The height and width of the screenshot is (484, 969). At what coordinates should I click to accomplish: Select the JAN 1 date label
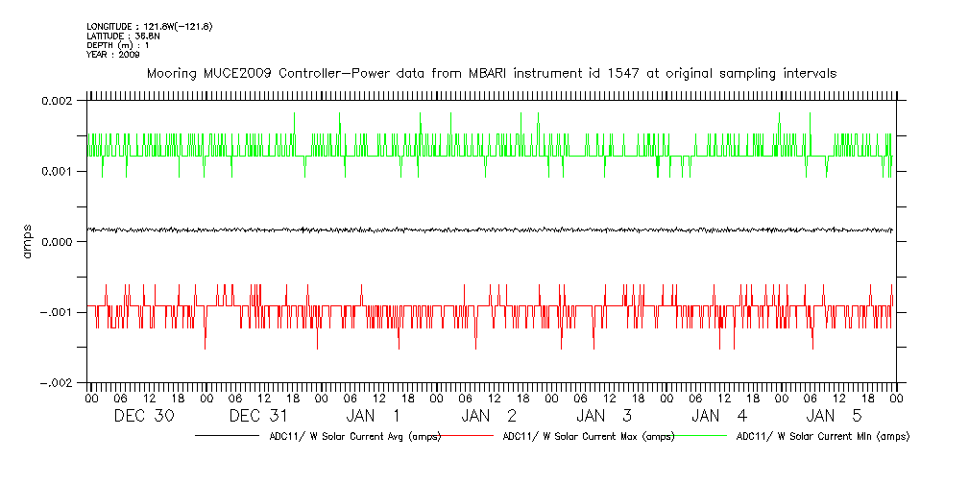pos(374,416)
